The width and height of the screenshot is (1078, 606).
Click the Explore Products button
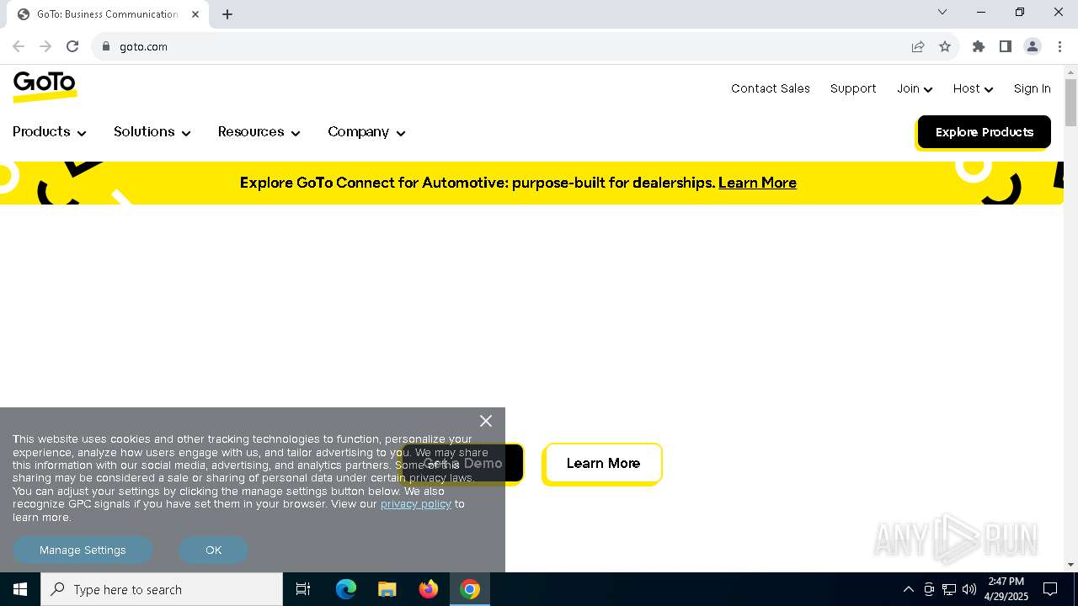pyautogui.click(x=984, y=132)
